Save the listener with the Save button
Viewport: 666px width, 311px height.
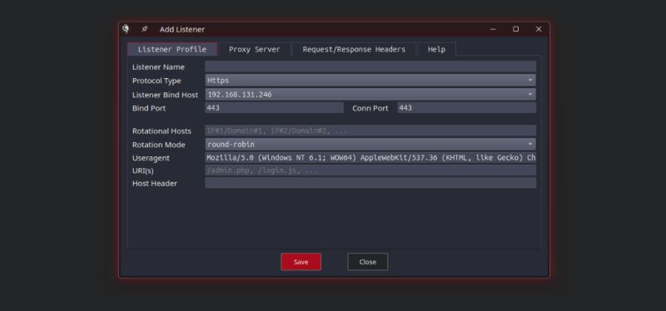tap(301, 262)
